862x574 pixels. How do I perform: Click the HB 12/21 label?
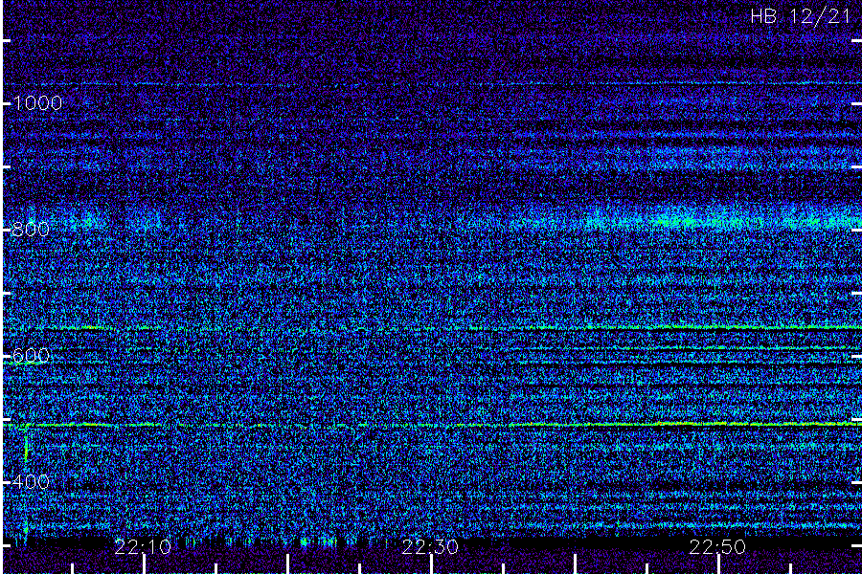(x=801, y=16)
